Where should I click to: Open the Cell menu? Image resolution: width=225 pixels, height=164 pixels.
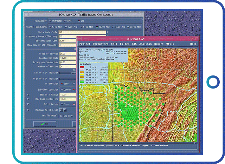114,44
